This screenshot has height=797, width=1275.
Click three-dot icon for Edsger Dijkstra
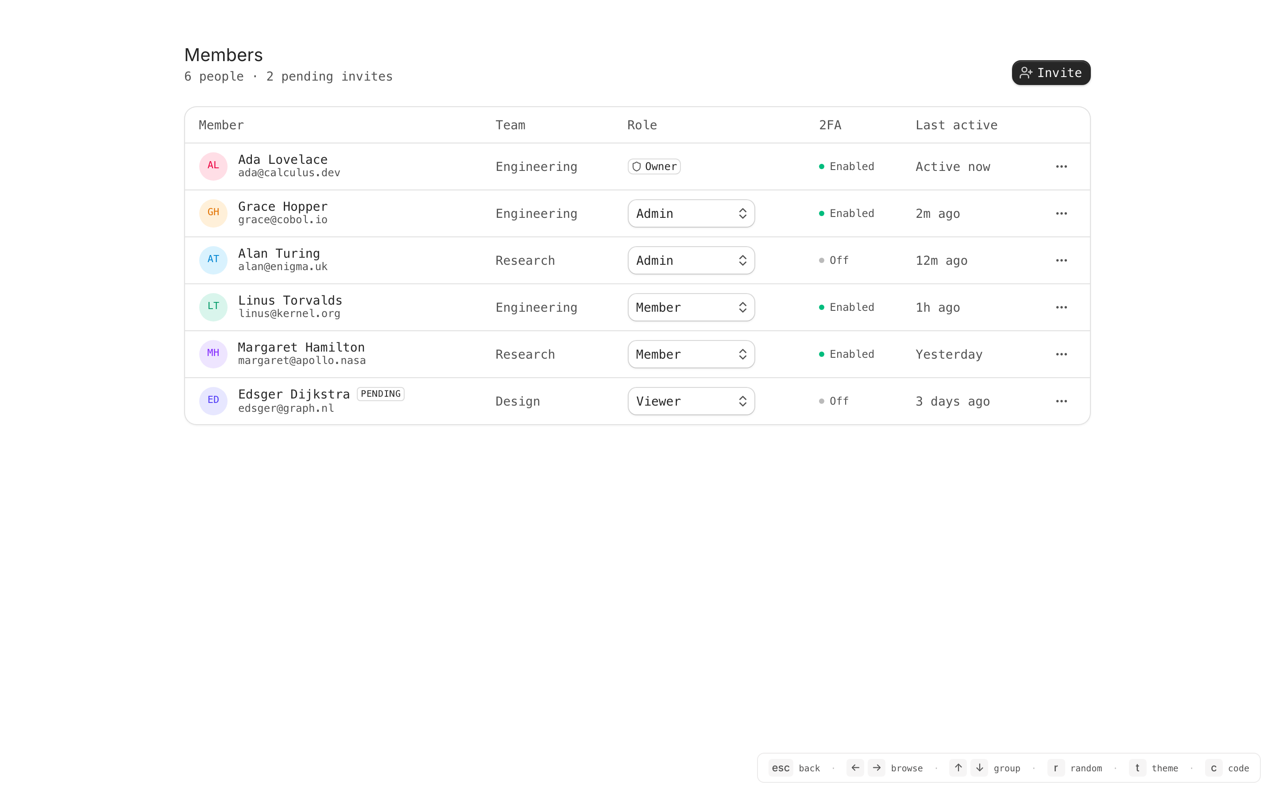1061,401
